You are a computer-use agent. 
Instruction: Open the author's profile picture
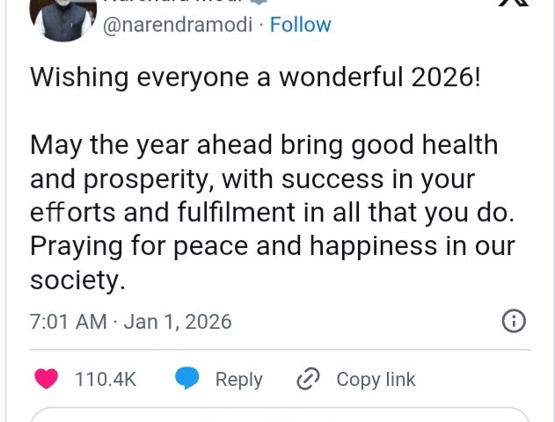pyautogui.click(x=63, y=16)
